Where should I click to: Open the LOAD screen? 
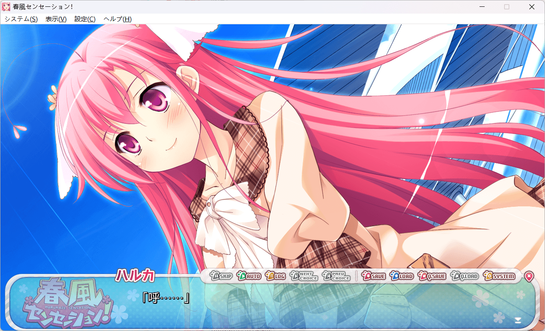[402, 276]
